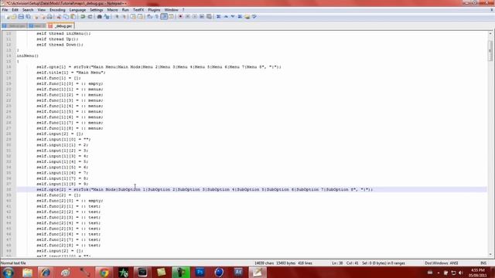The width and height of the screenshot is (495, 278).
Task: Open the File menu
Action: click(x=5, y=10)
